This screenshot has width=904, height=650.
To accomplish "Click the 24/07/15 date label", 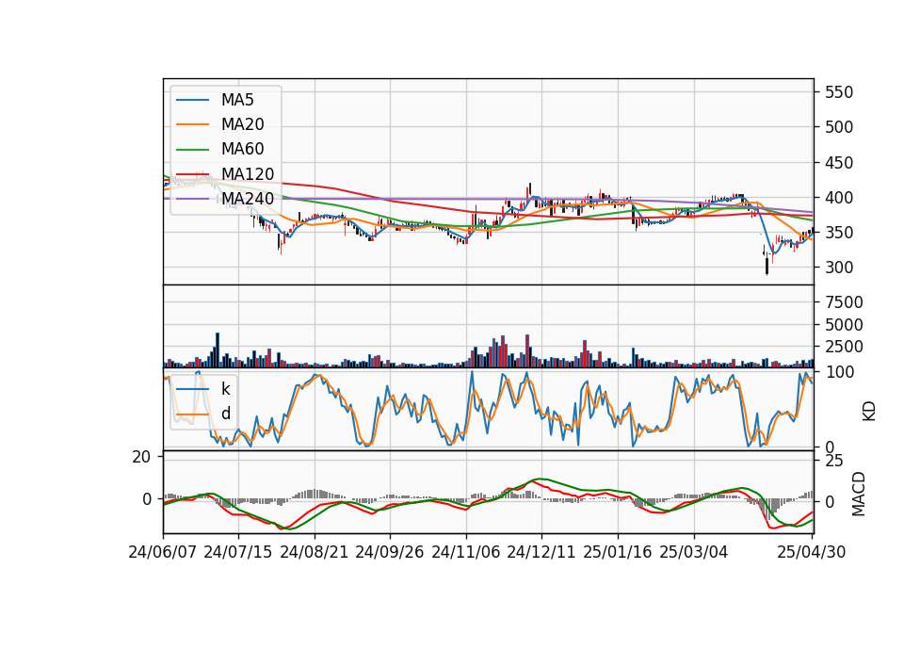I will click(x=237, y=552).
